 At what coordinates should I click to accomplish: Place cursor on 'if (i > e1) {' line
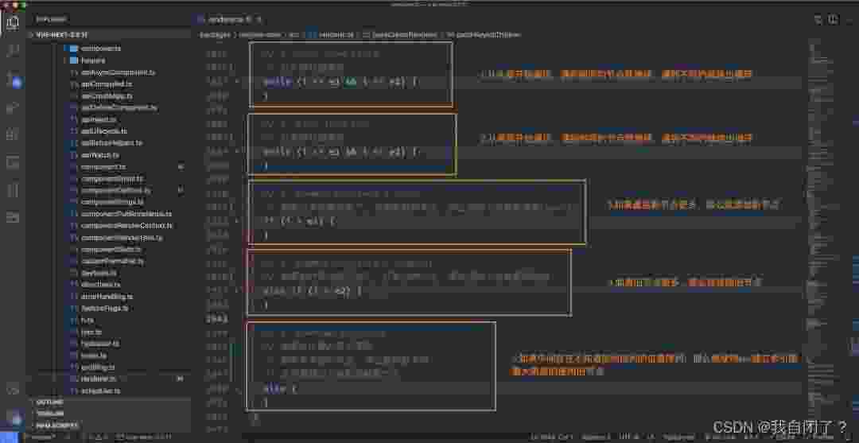click(298, 222)
